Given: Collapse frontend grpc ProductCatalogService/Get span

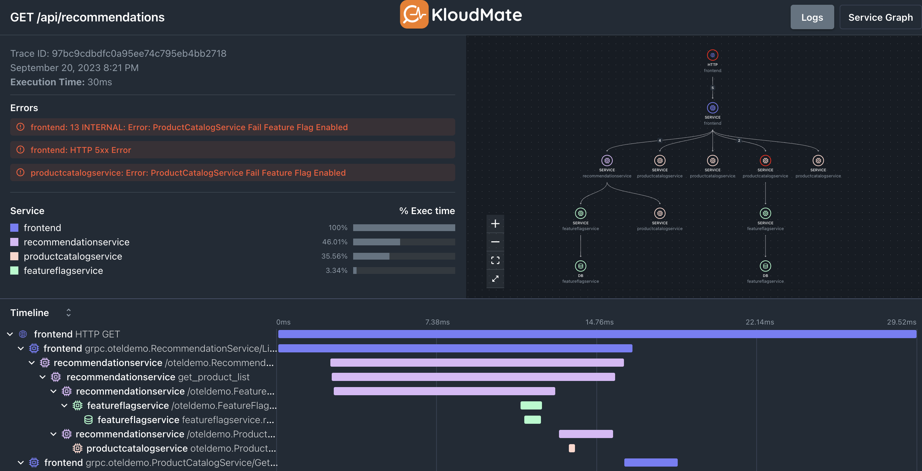Looking at the screenshot, I should pos(21,463).
